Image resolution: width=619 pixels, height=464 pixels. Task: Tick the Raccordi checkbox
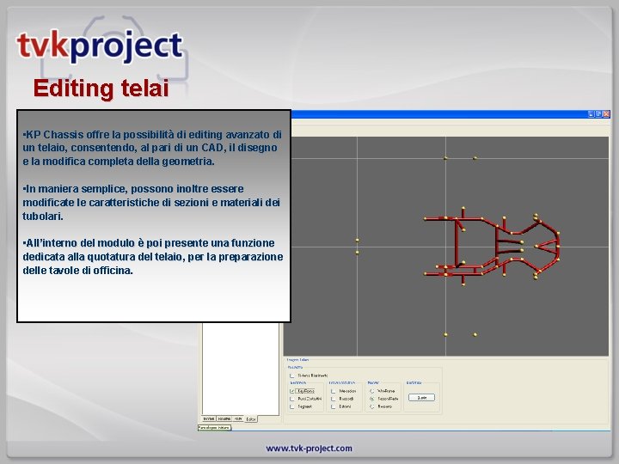pos(334,399)
